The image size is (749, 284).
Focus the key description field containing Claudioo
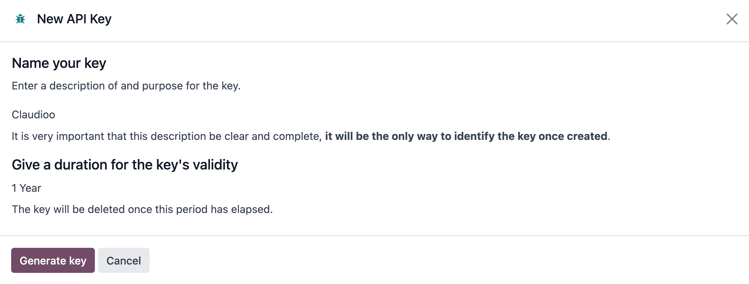pos(374,115)
